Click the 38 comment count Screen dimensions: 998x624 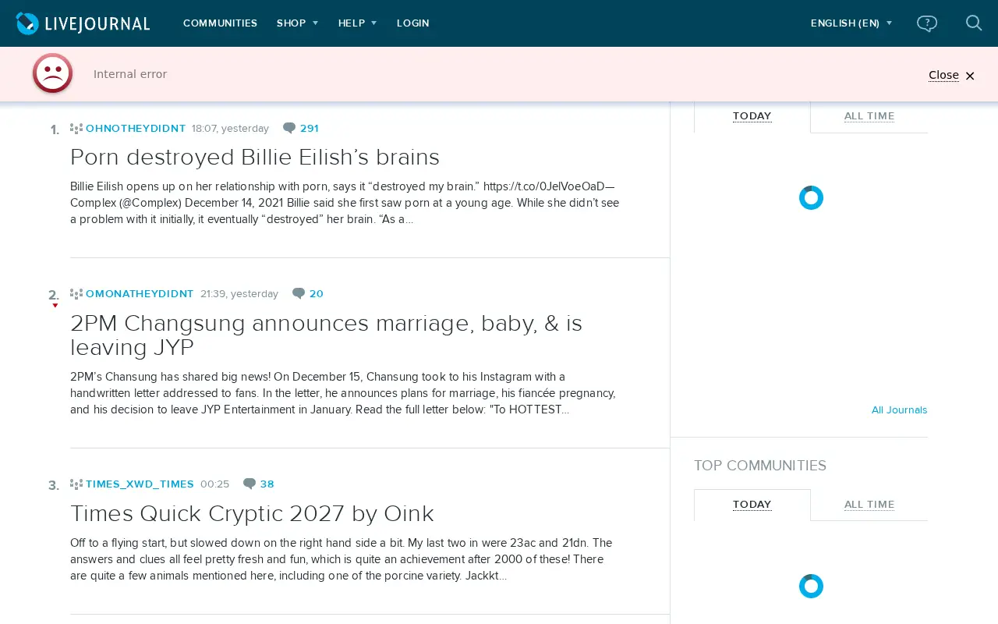(267, 484)
